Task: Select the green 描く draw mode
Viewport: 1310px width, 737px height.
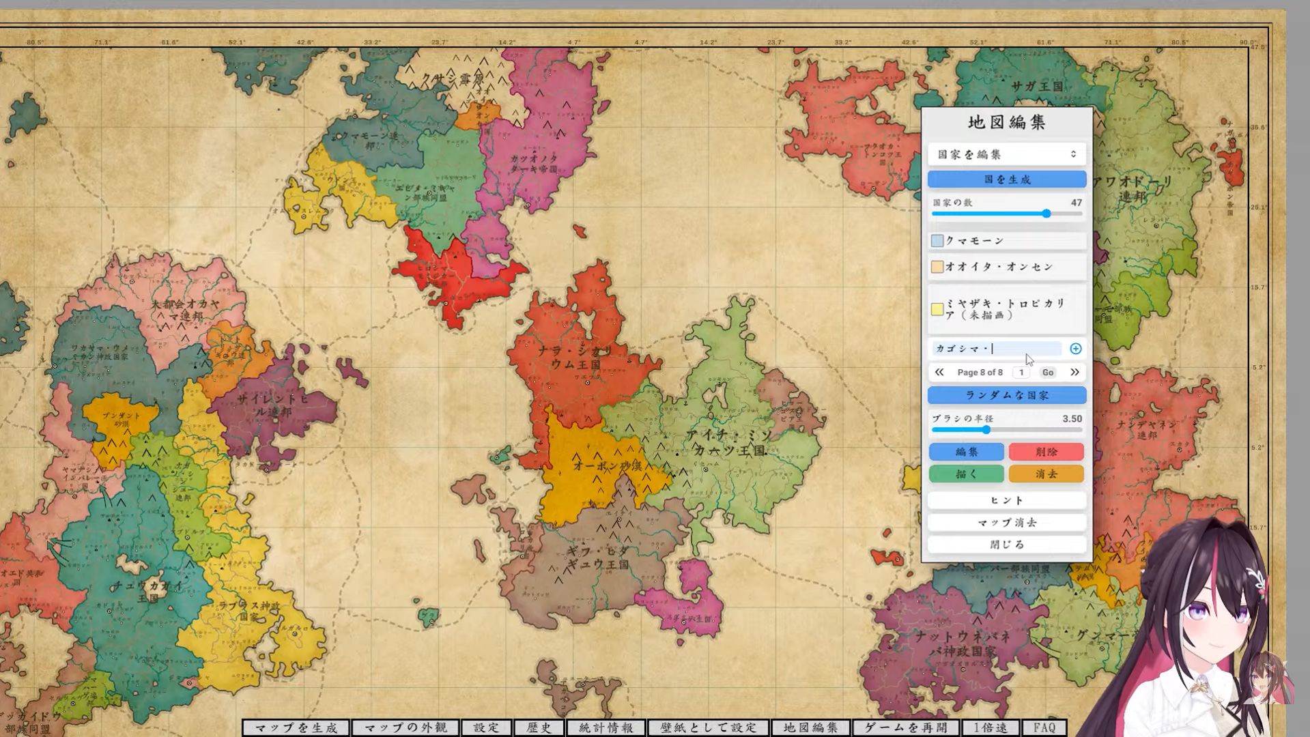Action: 966,474
